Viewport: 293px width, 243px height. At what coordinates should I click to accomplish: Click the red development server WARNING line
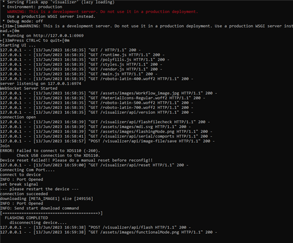[102, 12]
